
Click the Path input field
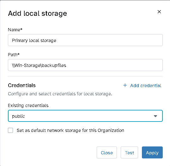(85, 65)
